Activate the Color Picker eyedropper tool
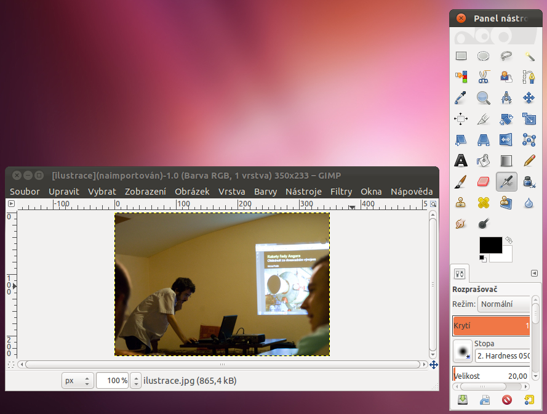547x414 pixels. (x=461, y=97)
